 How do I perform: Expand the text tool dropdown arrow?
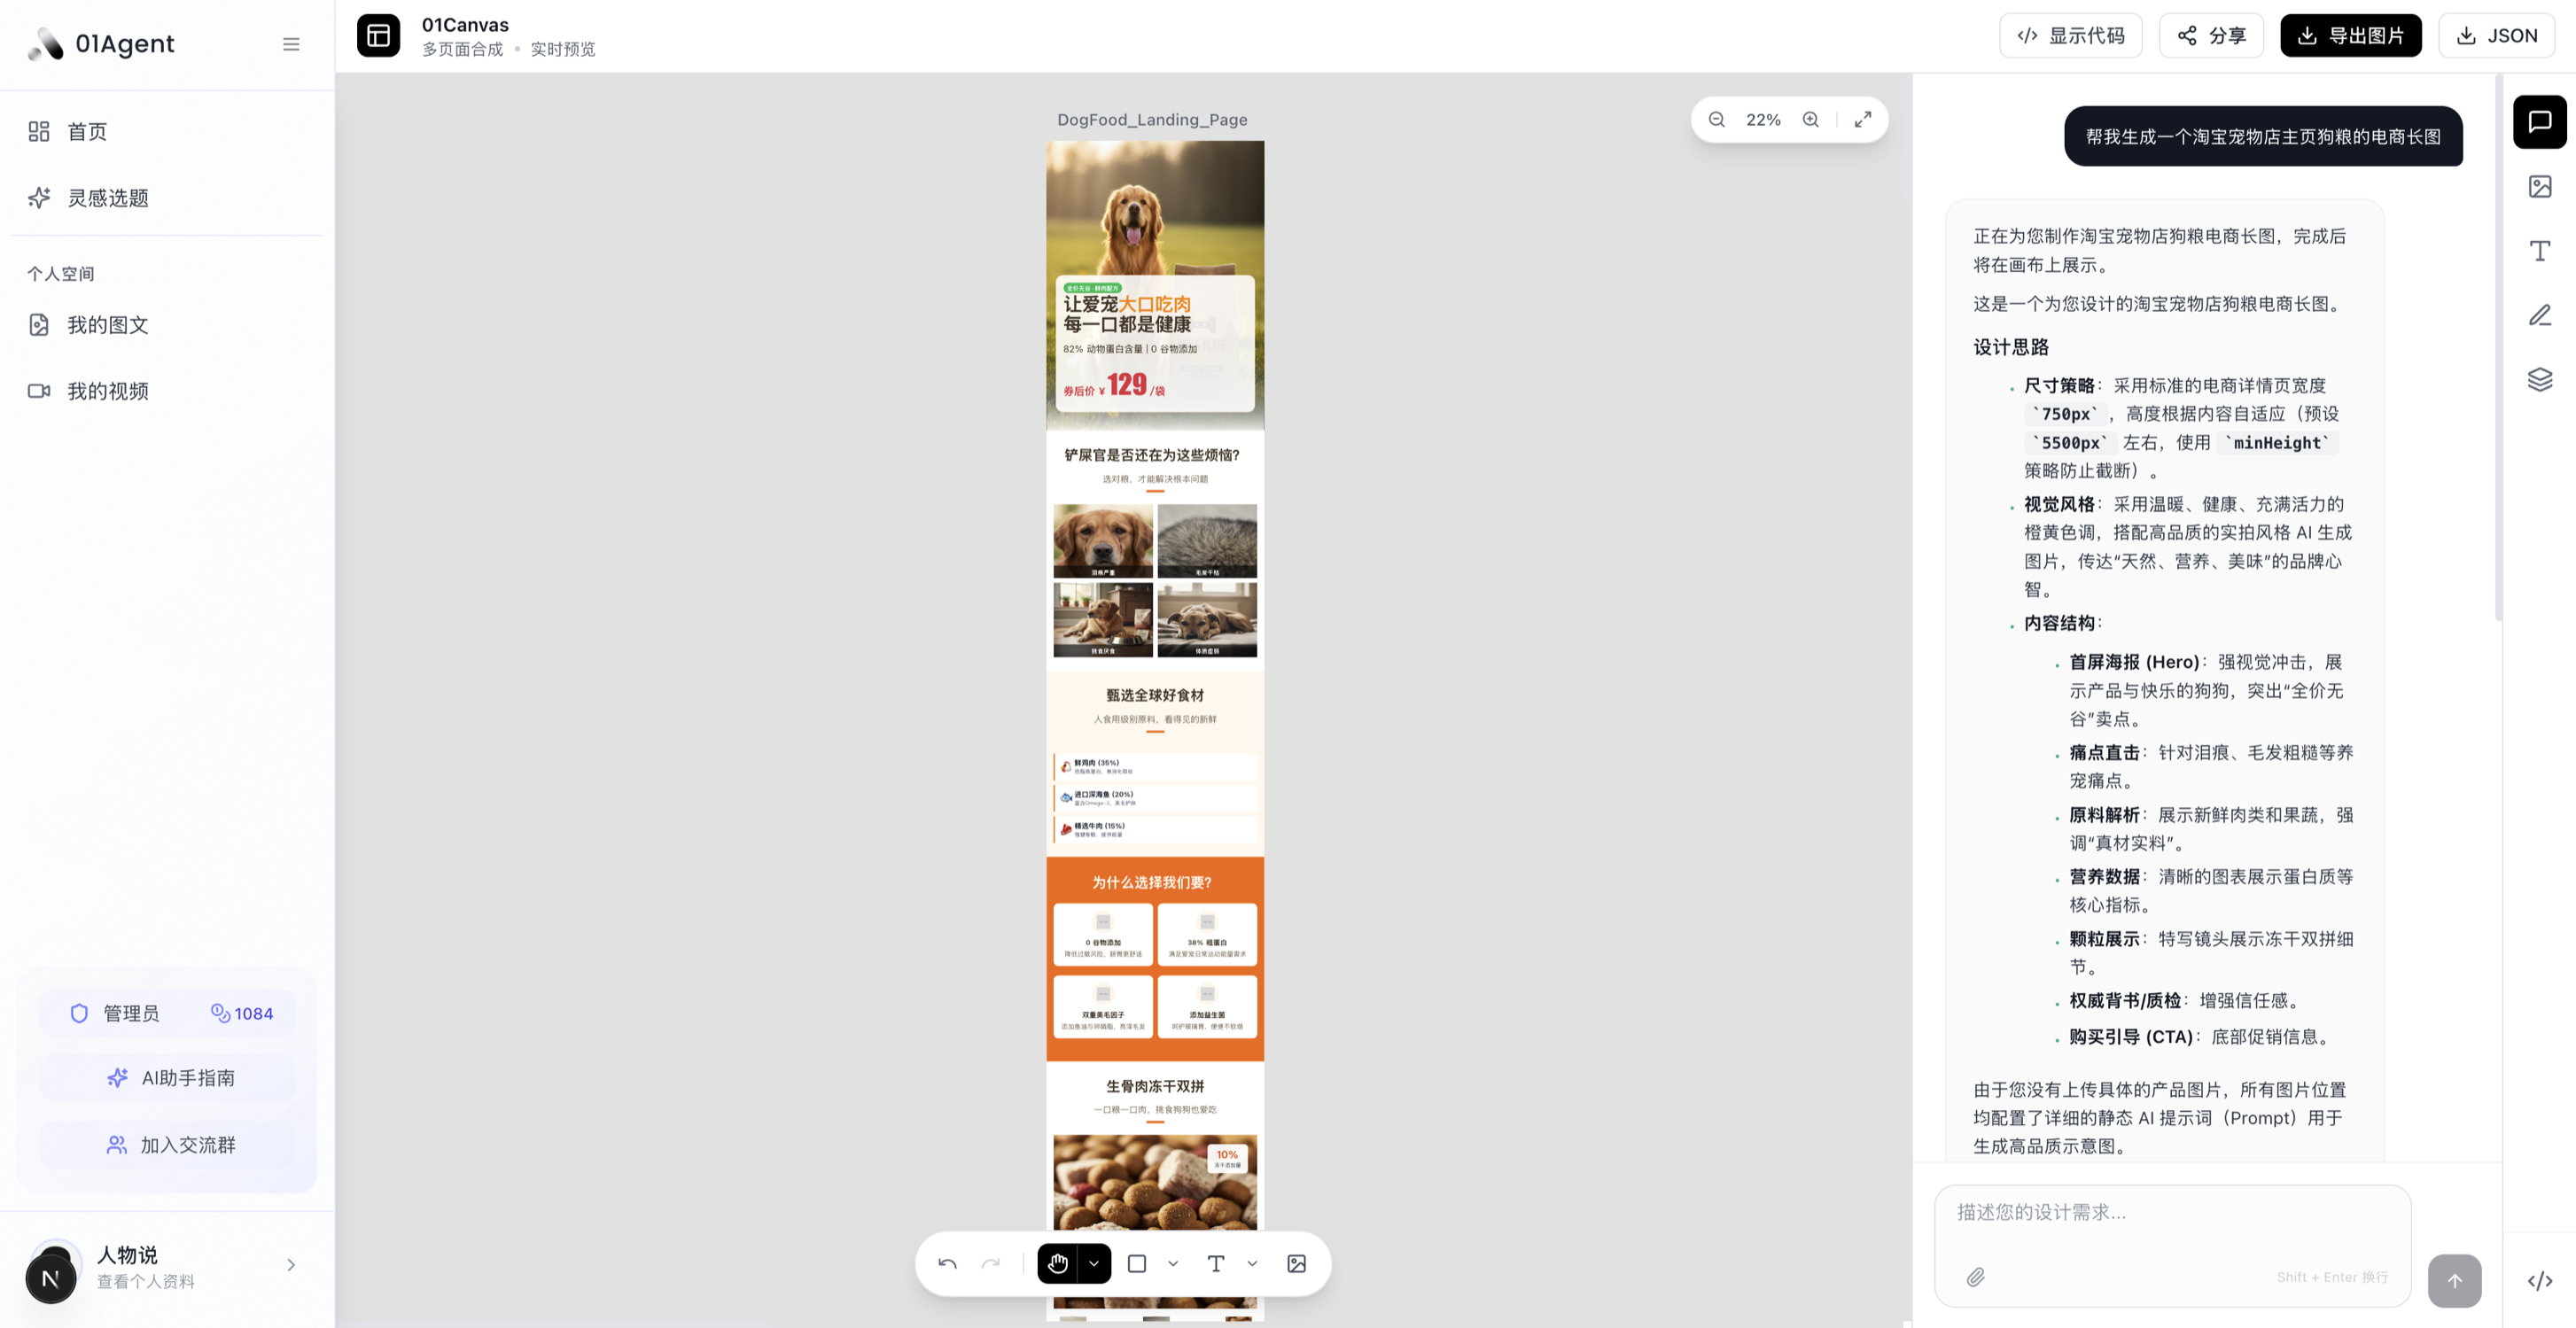(x=1252, y=1264)
